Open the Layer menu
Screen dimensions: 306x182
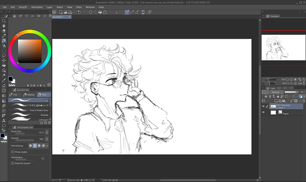point(49,7)
